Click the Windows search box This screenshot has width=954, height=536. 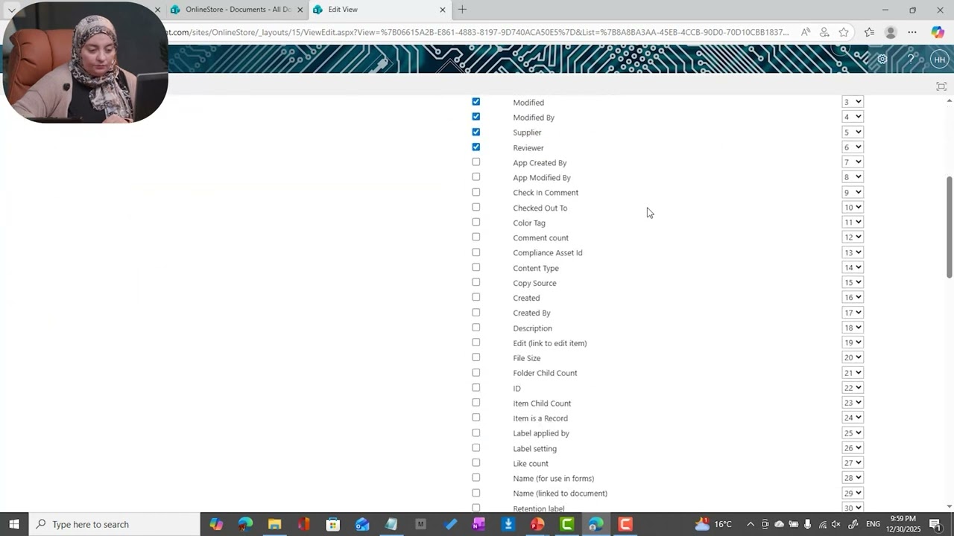coord(114,524)
